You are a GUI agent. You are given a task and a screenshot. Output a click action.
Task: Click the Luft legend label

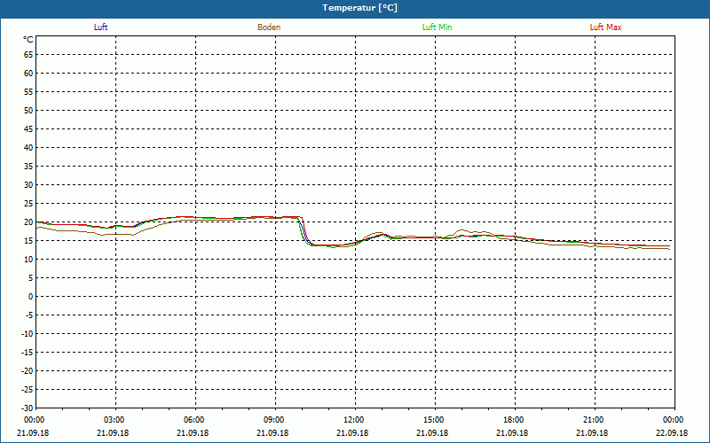100,27
